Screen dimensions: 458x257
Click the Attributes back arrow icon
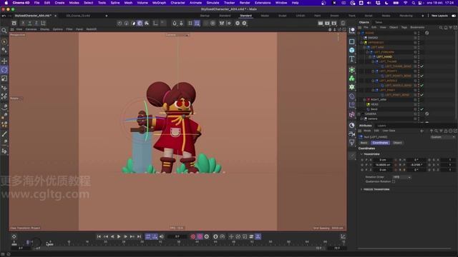(422, 131)
